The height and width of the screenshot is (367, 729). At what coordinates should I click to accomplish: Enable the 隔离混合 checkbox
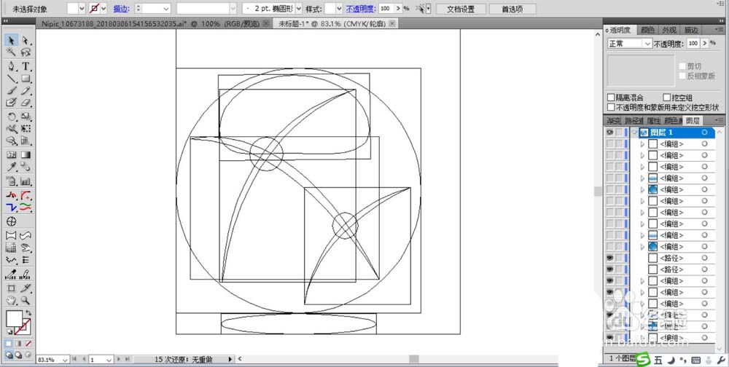click(612, 98)
